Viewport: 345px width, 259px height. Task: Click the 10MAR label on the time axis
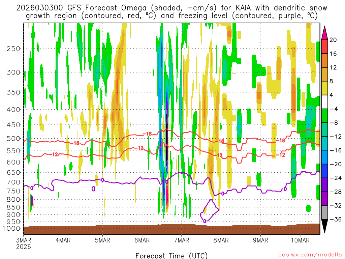coord(300,240)
